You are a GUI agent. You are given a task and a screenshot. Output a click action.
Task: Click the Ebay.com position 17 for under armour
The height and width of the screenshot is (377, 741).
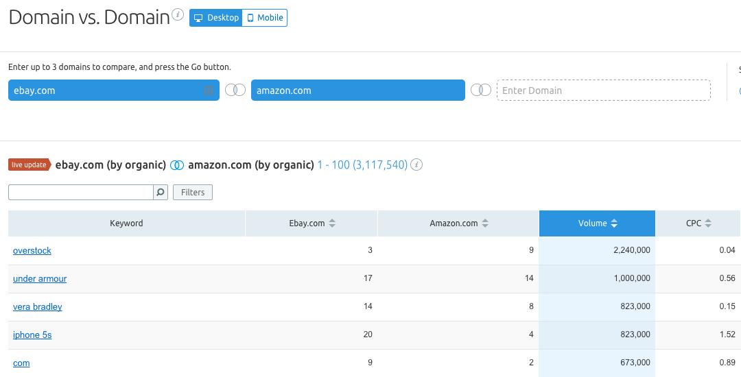368,278
